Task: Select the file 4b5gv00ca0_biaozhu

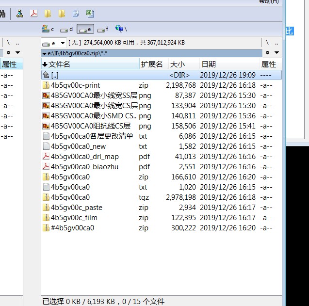Action: click(84, 167)
